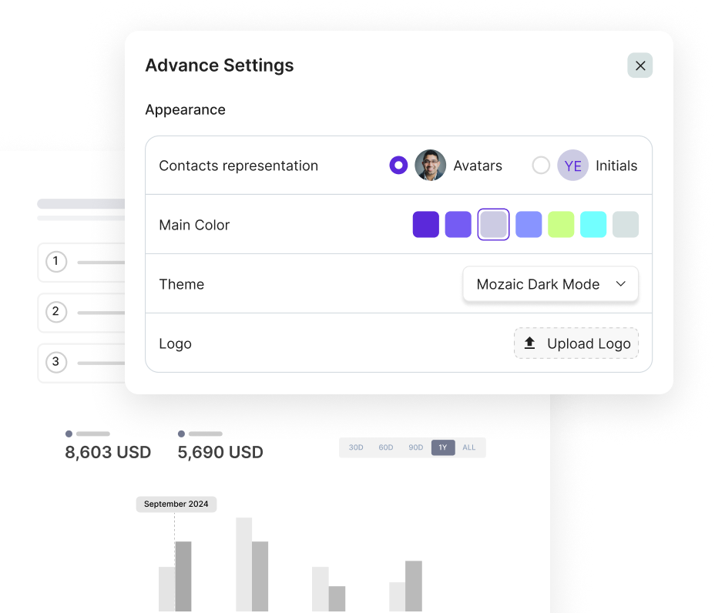Image resolution: width=715 pixels, height=613 pixels.
Task: Pick the periwinkle blue main color
Action: click(x=529, y=224)
